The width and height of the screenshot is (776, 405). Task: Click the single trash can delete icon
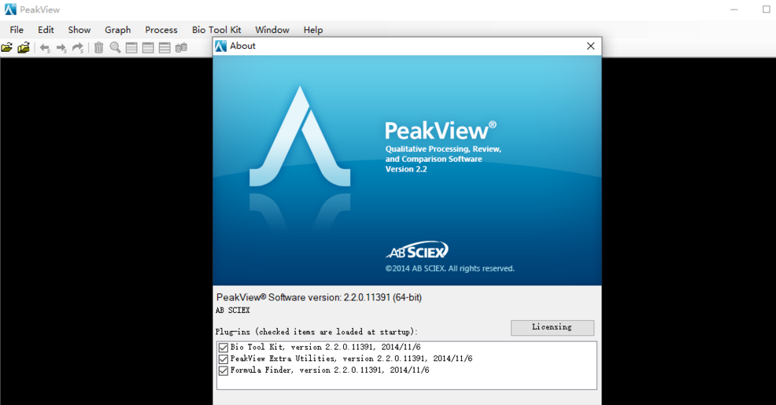click(x=98, y=47)
